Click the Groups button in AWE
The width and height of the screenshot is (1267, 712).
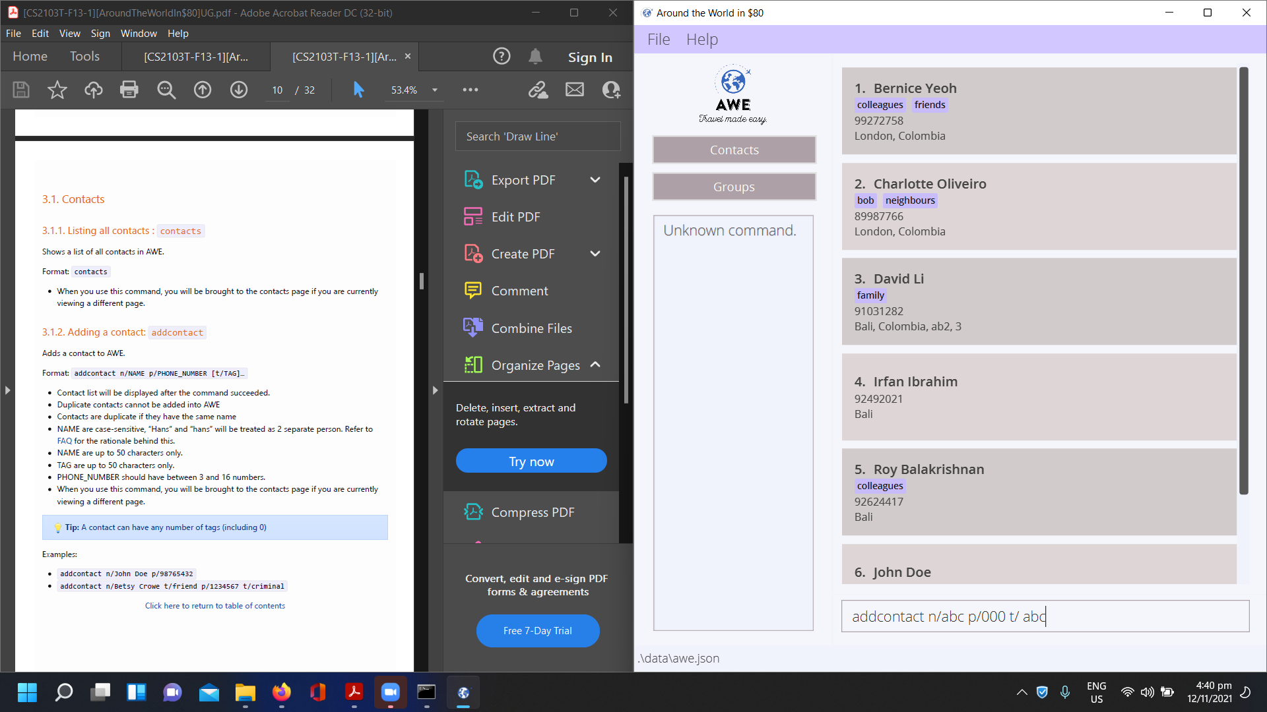[x=734, y=187]
